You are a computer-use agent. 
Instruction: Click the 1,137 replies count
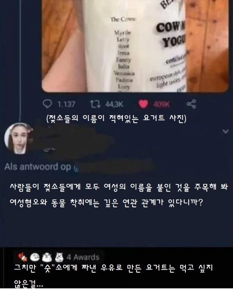[66, 104]
